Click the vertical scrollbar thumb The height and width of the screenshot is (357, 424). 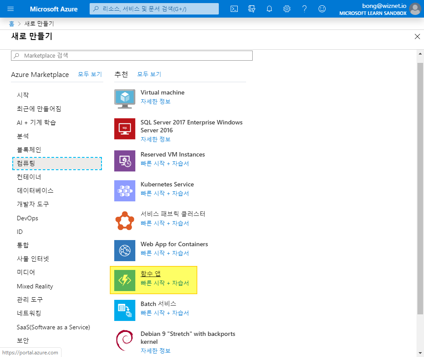[420, 189]
